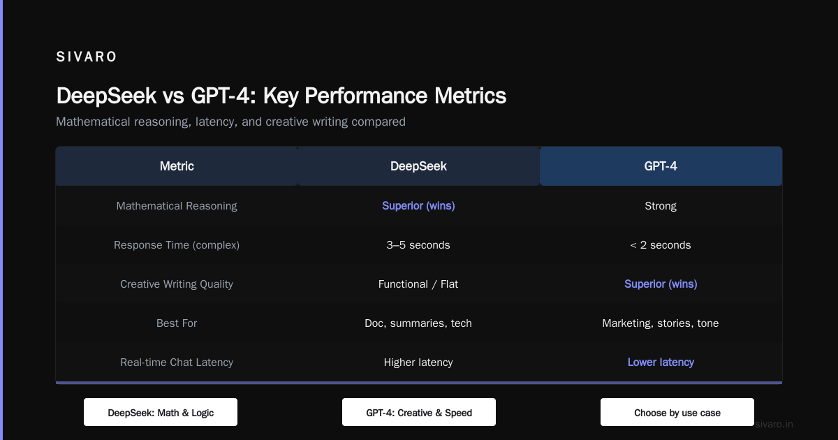
Task: Click the 'GPT-4: Creative & Speed' button
Action: 419,412
